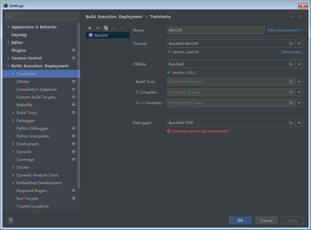Browse folder for Debugger path
This screenshot has width=311, height=230.
291,123
